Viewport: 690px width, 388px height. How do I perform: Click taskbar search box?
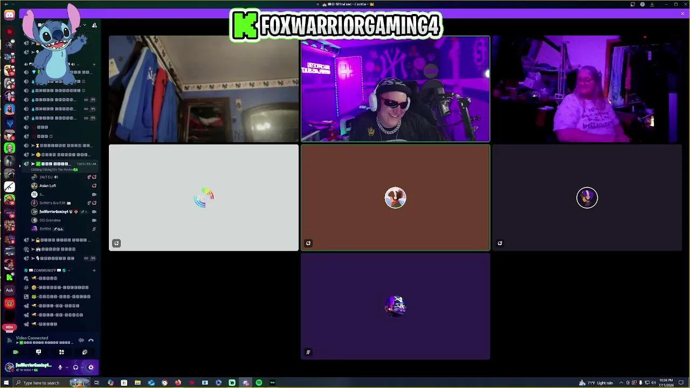[x=52, y=383]
